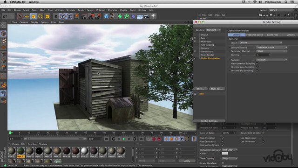
Task: Open the Render menu
Action: point(81,10)
